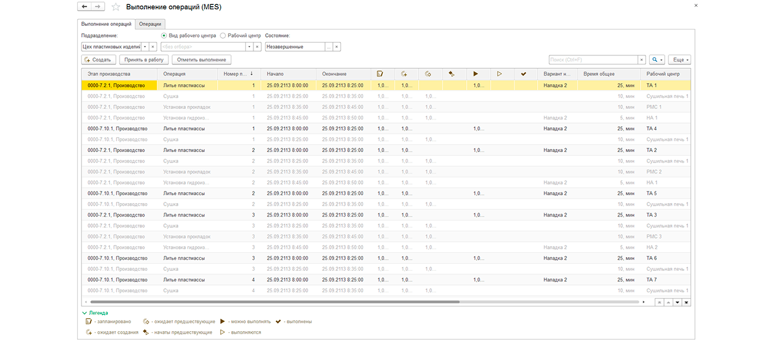
Task: Add page to favorites via star icon
Action: click(116, 7)
